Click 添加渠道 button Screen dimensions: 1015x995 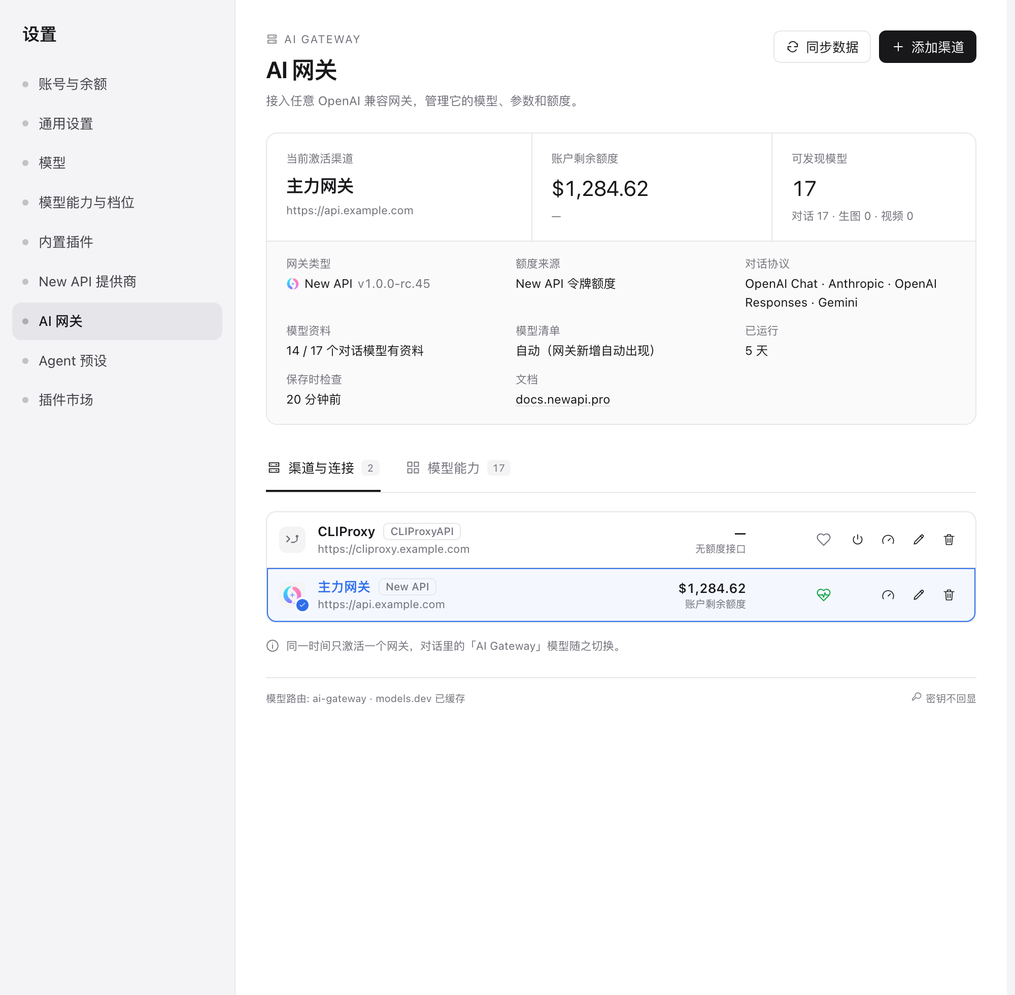[927, 47]
